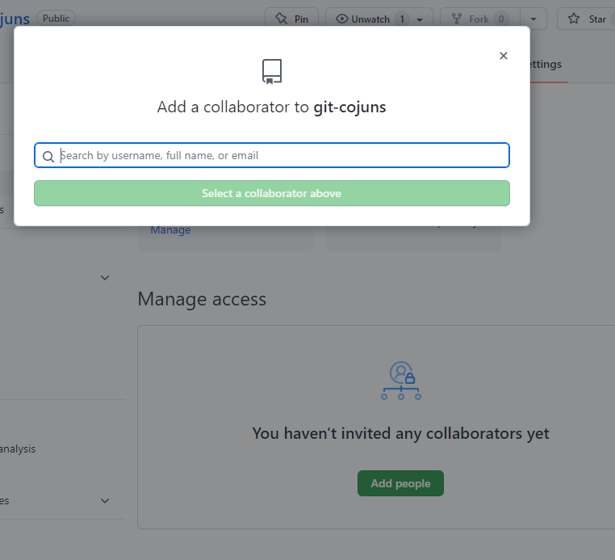The width and height of the screenshot is (615, 560).
Task: Click the Pin button in background page
Action: (291, 19)
